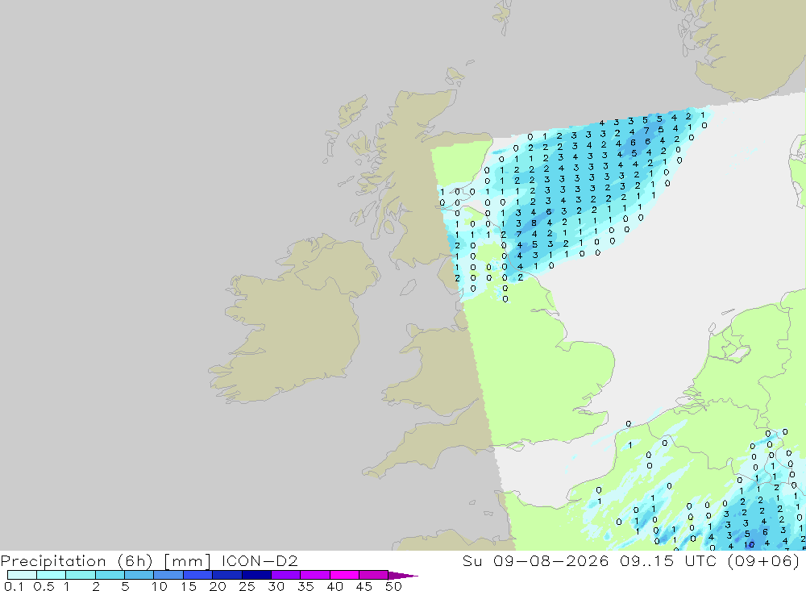Click the '(09+06)' forecast offset text
This screenshot has width=806, height=591.
pyautogui.click(x=764, y=561)
